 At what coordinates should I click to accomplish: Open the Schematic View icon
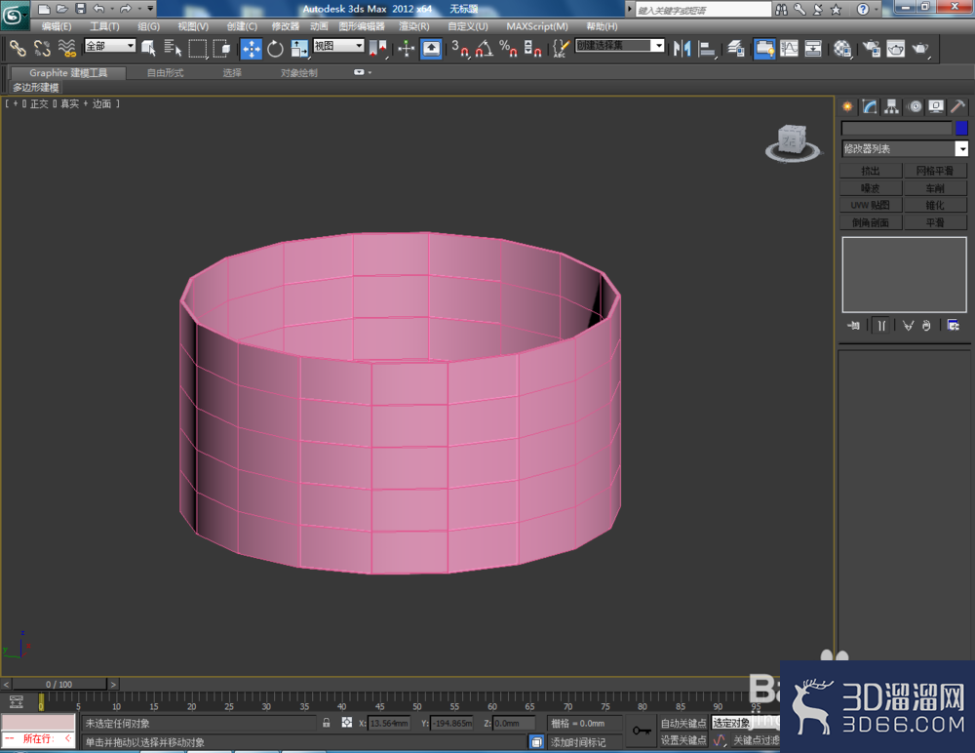813,49
